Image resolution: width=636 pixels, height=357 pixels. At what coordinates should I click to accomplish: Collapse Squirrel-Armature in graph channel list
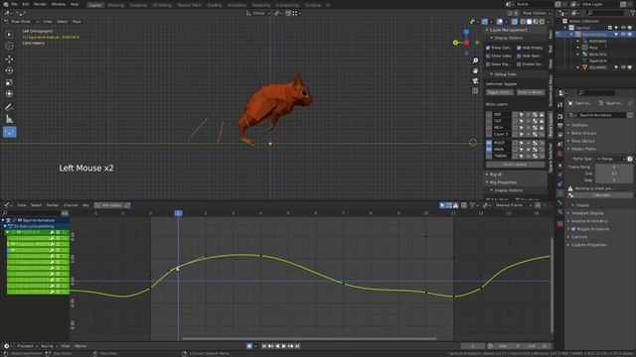(3, 220)
